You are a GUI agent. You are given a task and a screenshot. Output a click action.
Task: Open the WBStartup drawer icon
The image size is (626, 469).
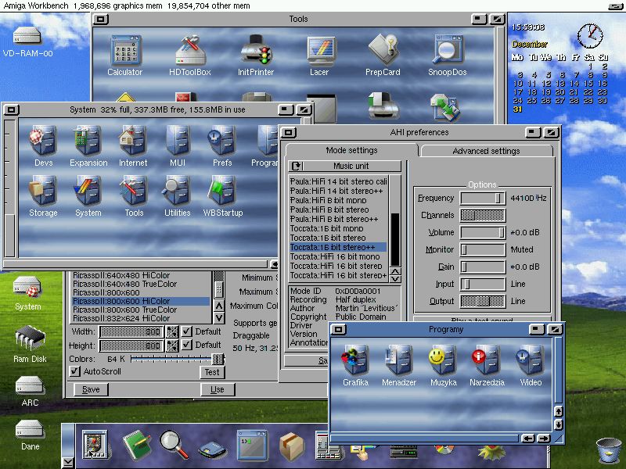tap(223, 191)
